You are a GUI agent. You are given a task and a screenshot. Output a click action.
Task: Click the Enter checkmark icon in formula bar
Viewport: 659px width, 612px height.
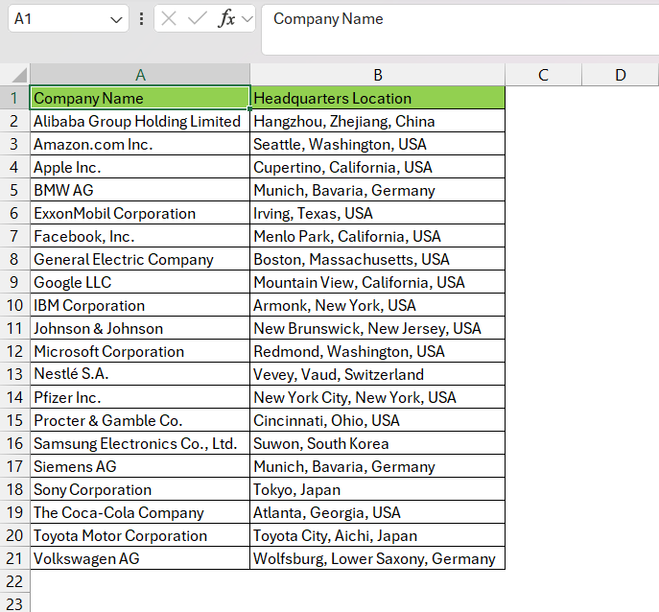(x=197, y=19)
